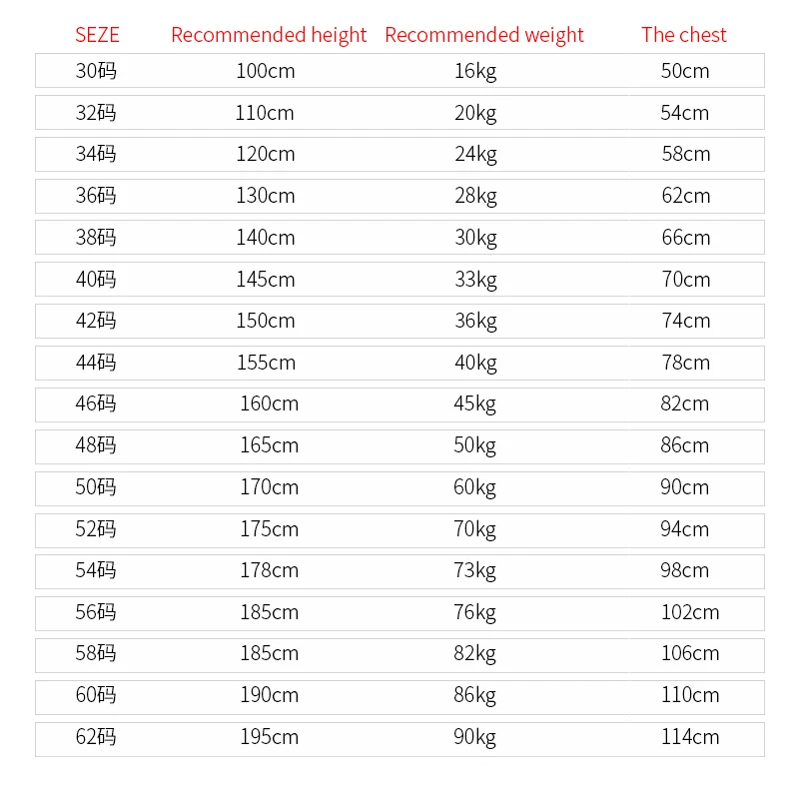Click the 170cm height value

(x=269, y=487)
